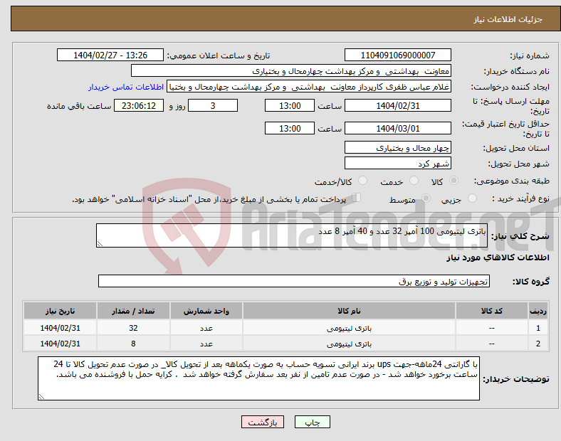Open buyer contact info link اطلاعات تماس خریدار

click(126, 87)
